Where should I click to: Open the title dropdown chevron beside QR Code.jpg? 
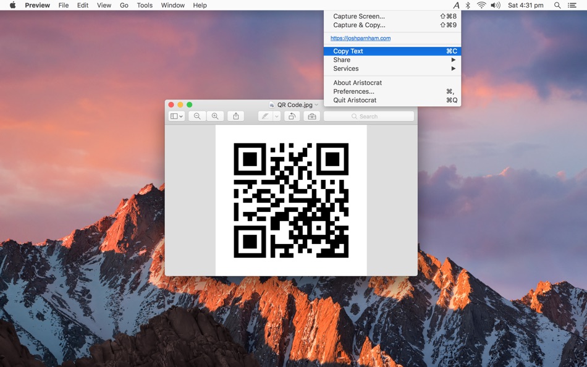click(x=316, y=105)
